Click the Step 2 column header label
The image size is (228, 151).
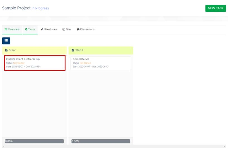[79, 50]
